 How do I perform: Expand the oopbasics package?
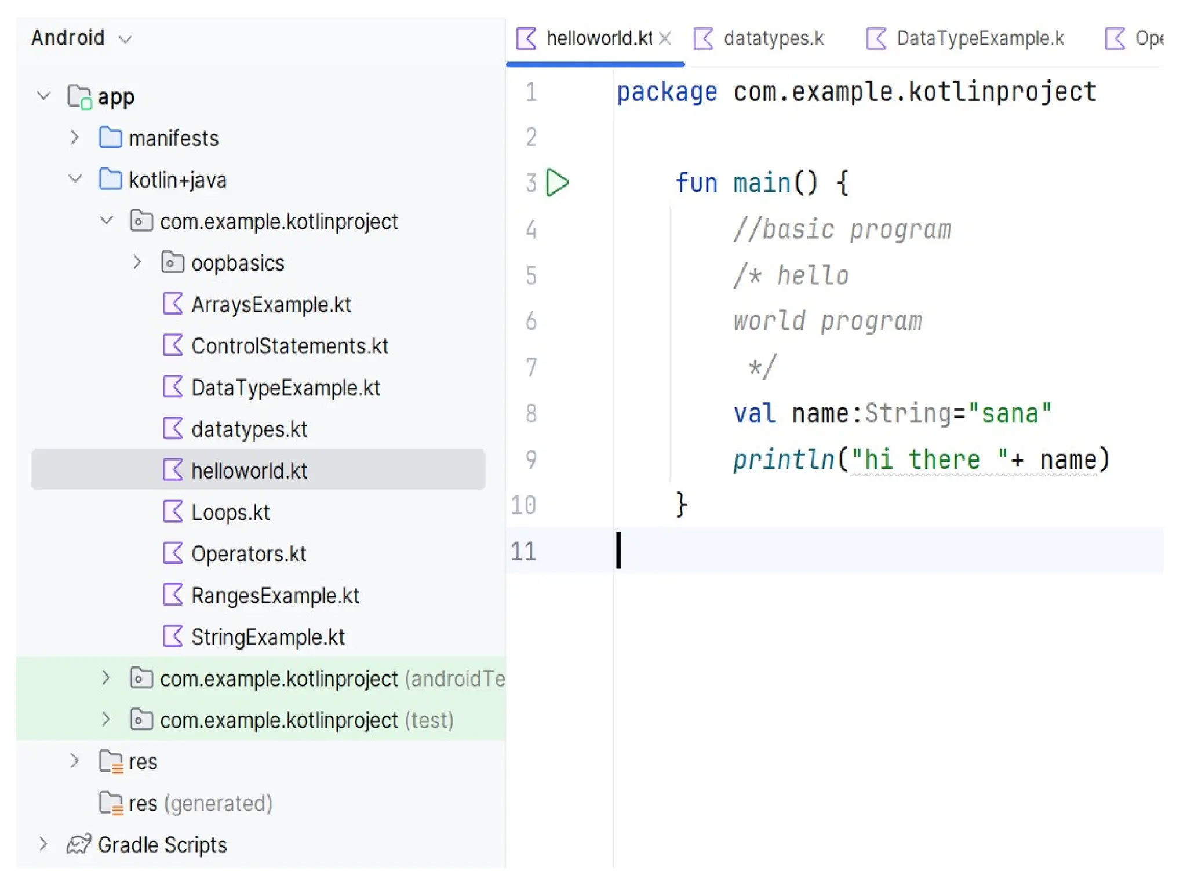pyautogui.click(x=137, y=262)
